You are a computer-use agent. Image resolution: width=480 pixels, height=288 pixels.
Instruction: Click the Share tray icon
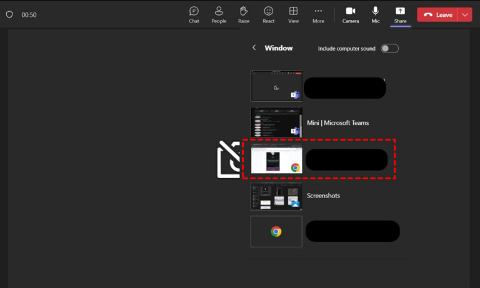(400, 14)
